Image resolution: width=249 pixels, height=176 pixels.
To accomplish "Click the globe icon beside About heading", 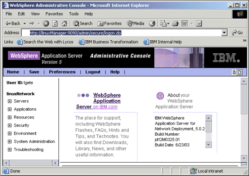I will [x=160, y=96].
